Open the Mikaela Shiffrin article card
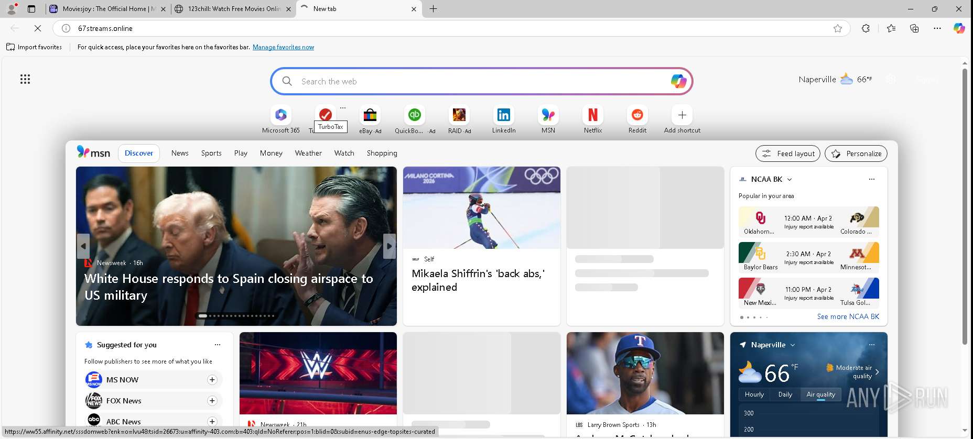This screenshot has width=973, height=439. click(482, 246)
